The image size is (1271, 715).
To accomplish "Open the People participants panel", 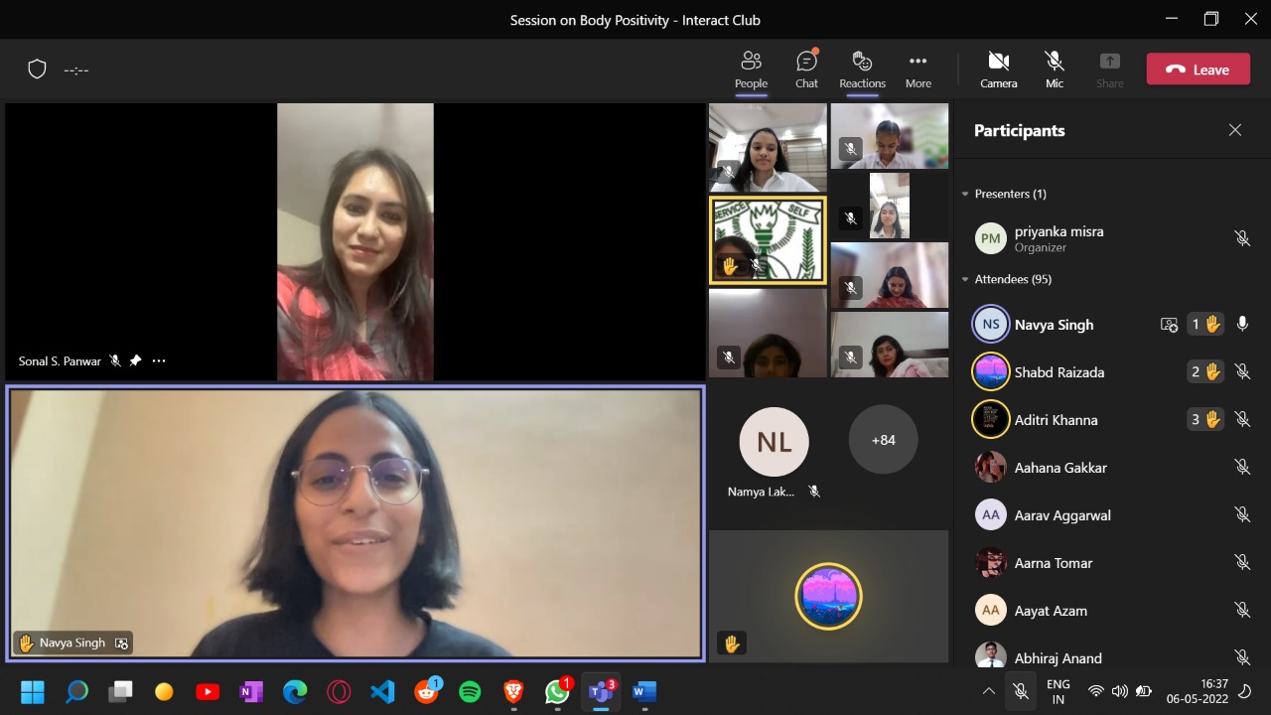I will click(751, 70).
